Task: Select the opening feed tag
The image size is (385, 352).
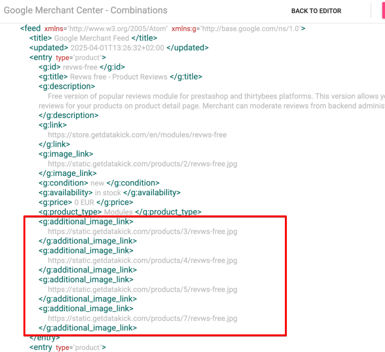Action: pyautogui.click(x=31, y=29)
